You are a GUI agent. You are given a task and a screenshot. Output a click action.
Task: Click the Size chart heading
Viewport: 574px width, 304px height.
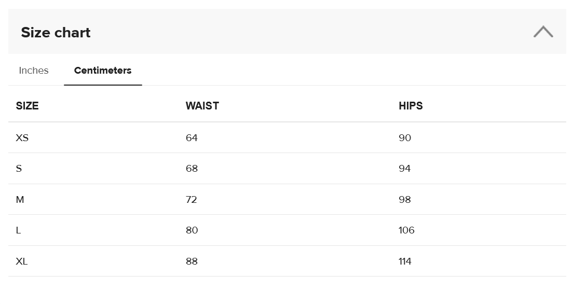point(56,33)
